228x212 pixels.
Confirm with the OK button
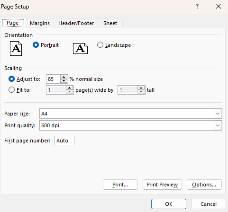tap(169, 204)
